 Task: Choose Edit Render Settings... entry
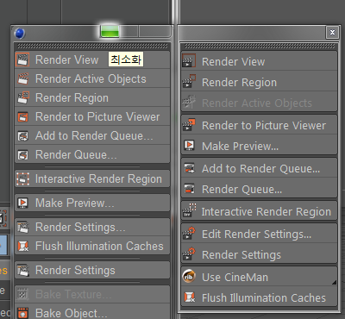point(256,234)
